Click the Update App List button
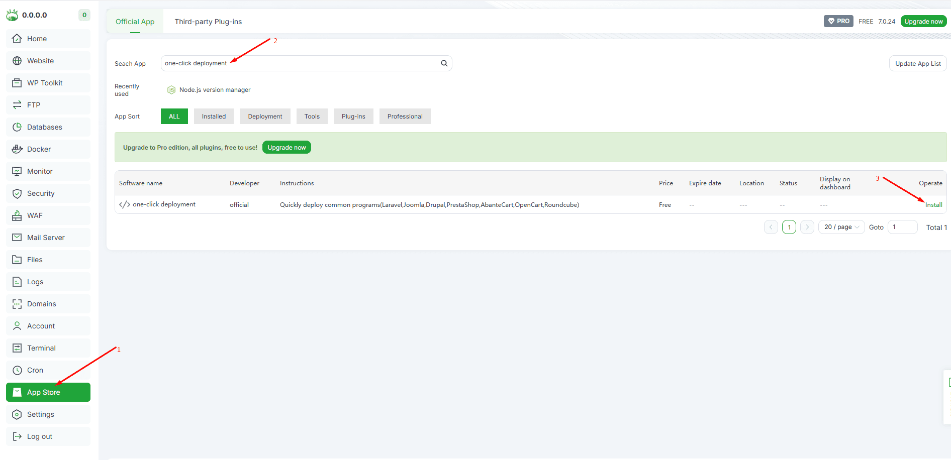The image size is (951, 460). pos(918,63)
